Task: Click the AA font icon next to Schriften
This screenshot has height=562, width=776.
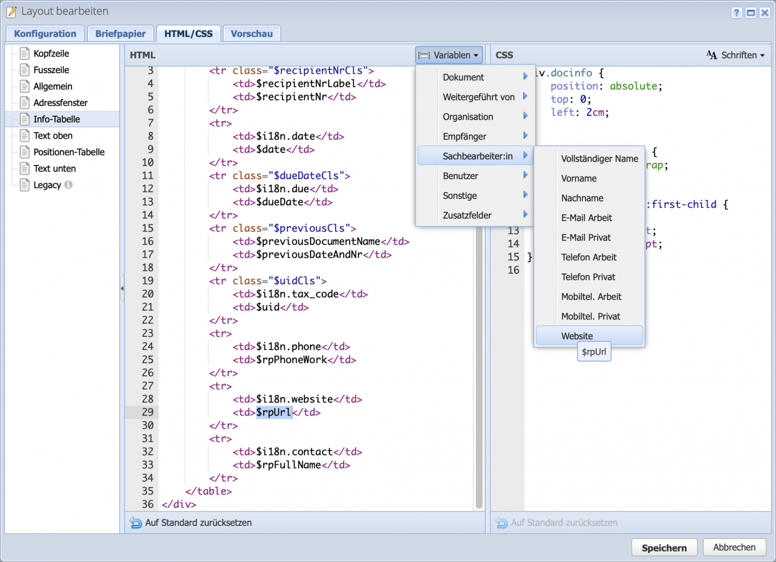Action: click(x=712, y=55)
